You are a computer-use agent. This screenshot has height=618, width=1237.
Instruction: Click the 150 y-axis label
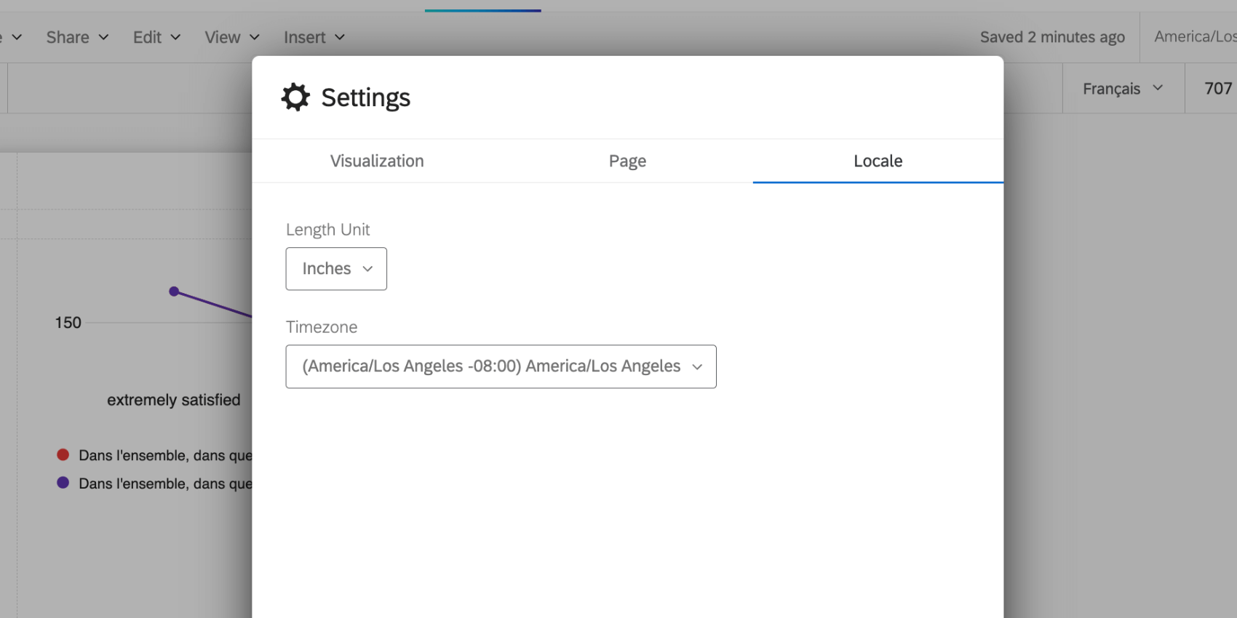pos(68,323)
